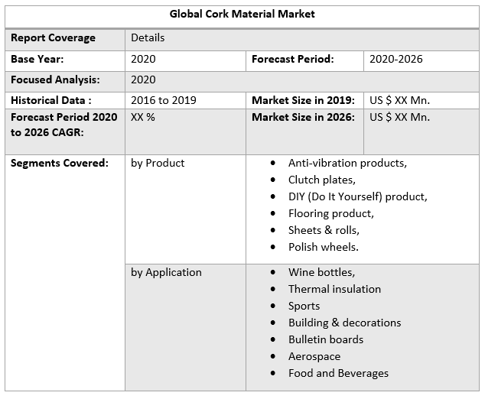Select the 'Base Year:' label cell
This screenshot has width=485, height=399.
click(x=37, y=59)
